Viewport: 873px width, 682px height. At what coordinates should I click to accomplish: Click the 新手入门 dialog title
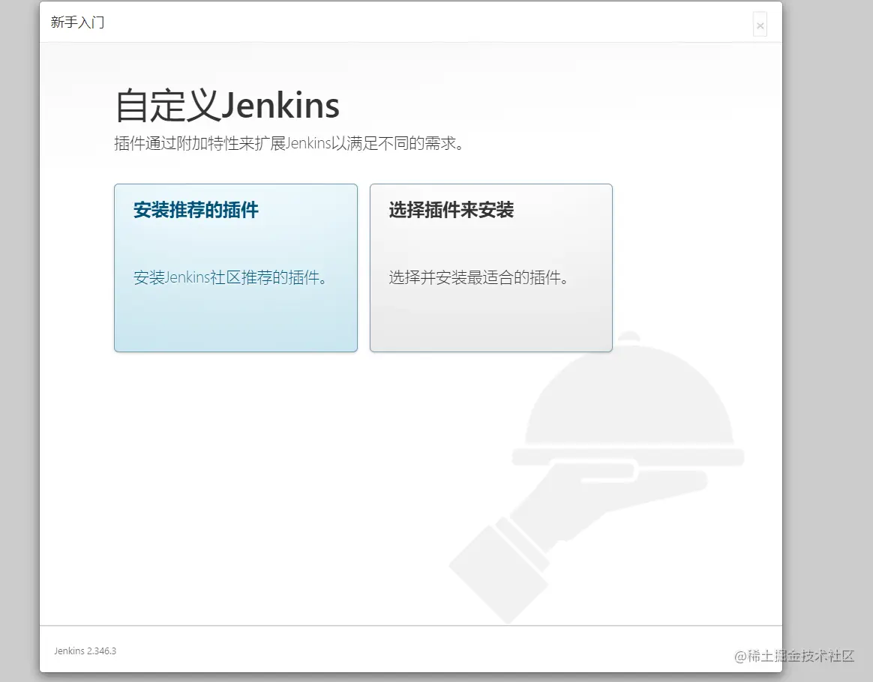click(77, 22)
